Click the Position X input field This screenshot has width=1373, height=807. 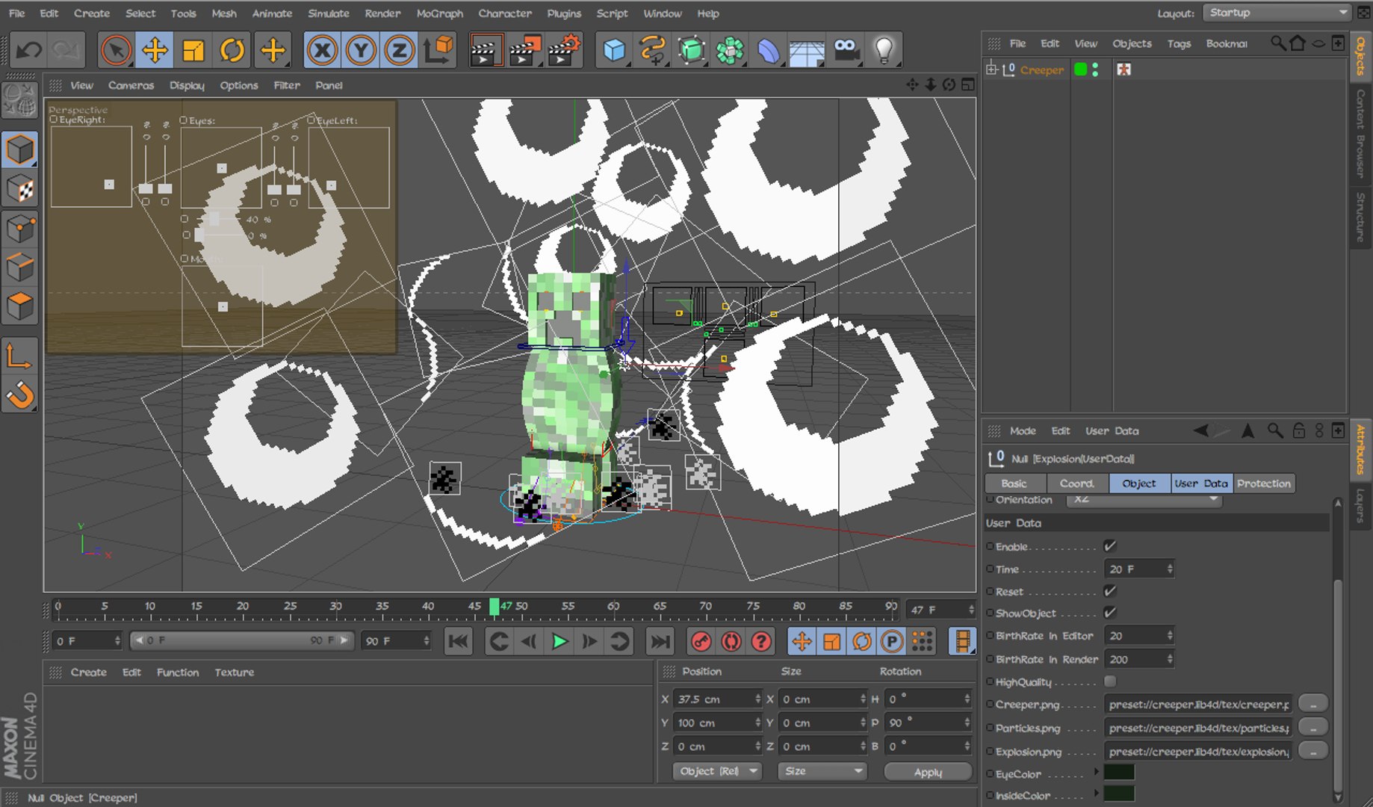point(714,699)
